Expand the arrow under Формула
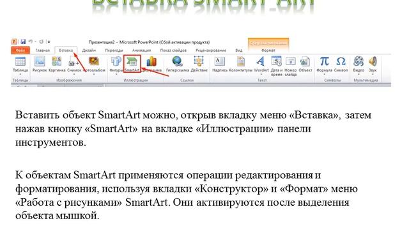 coord(324,74)
